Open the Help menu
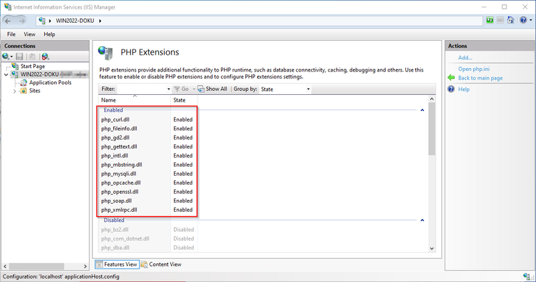 (x=49, y=35)
